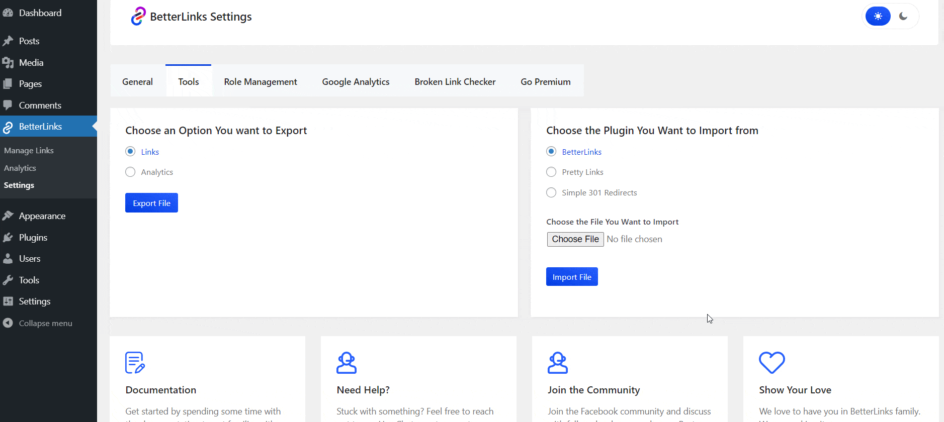Screen dimensions: 944x422
Task: Select the Analytics export radio button
Action: (130, 172)
